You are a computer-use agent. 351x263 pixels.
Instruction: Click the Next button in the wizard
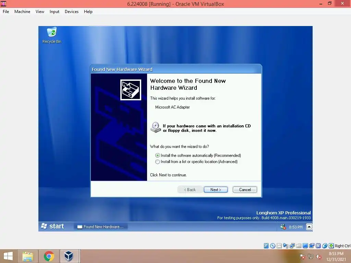[216, 190]
